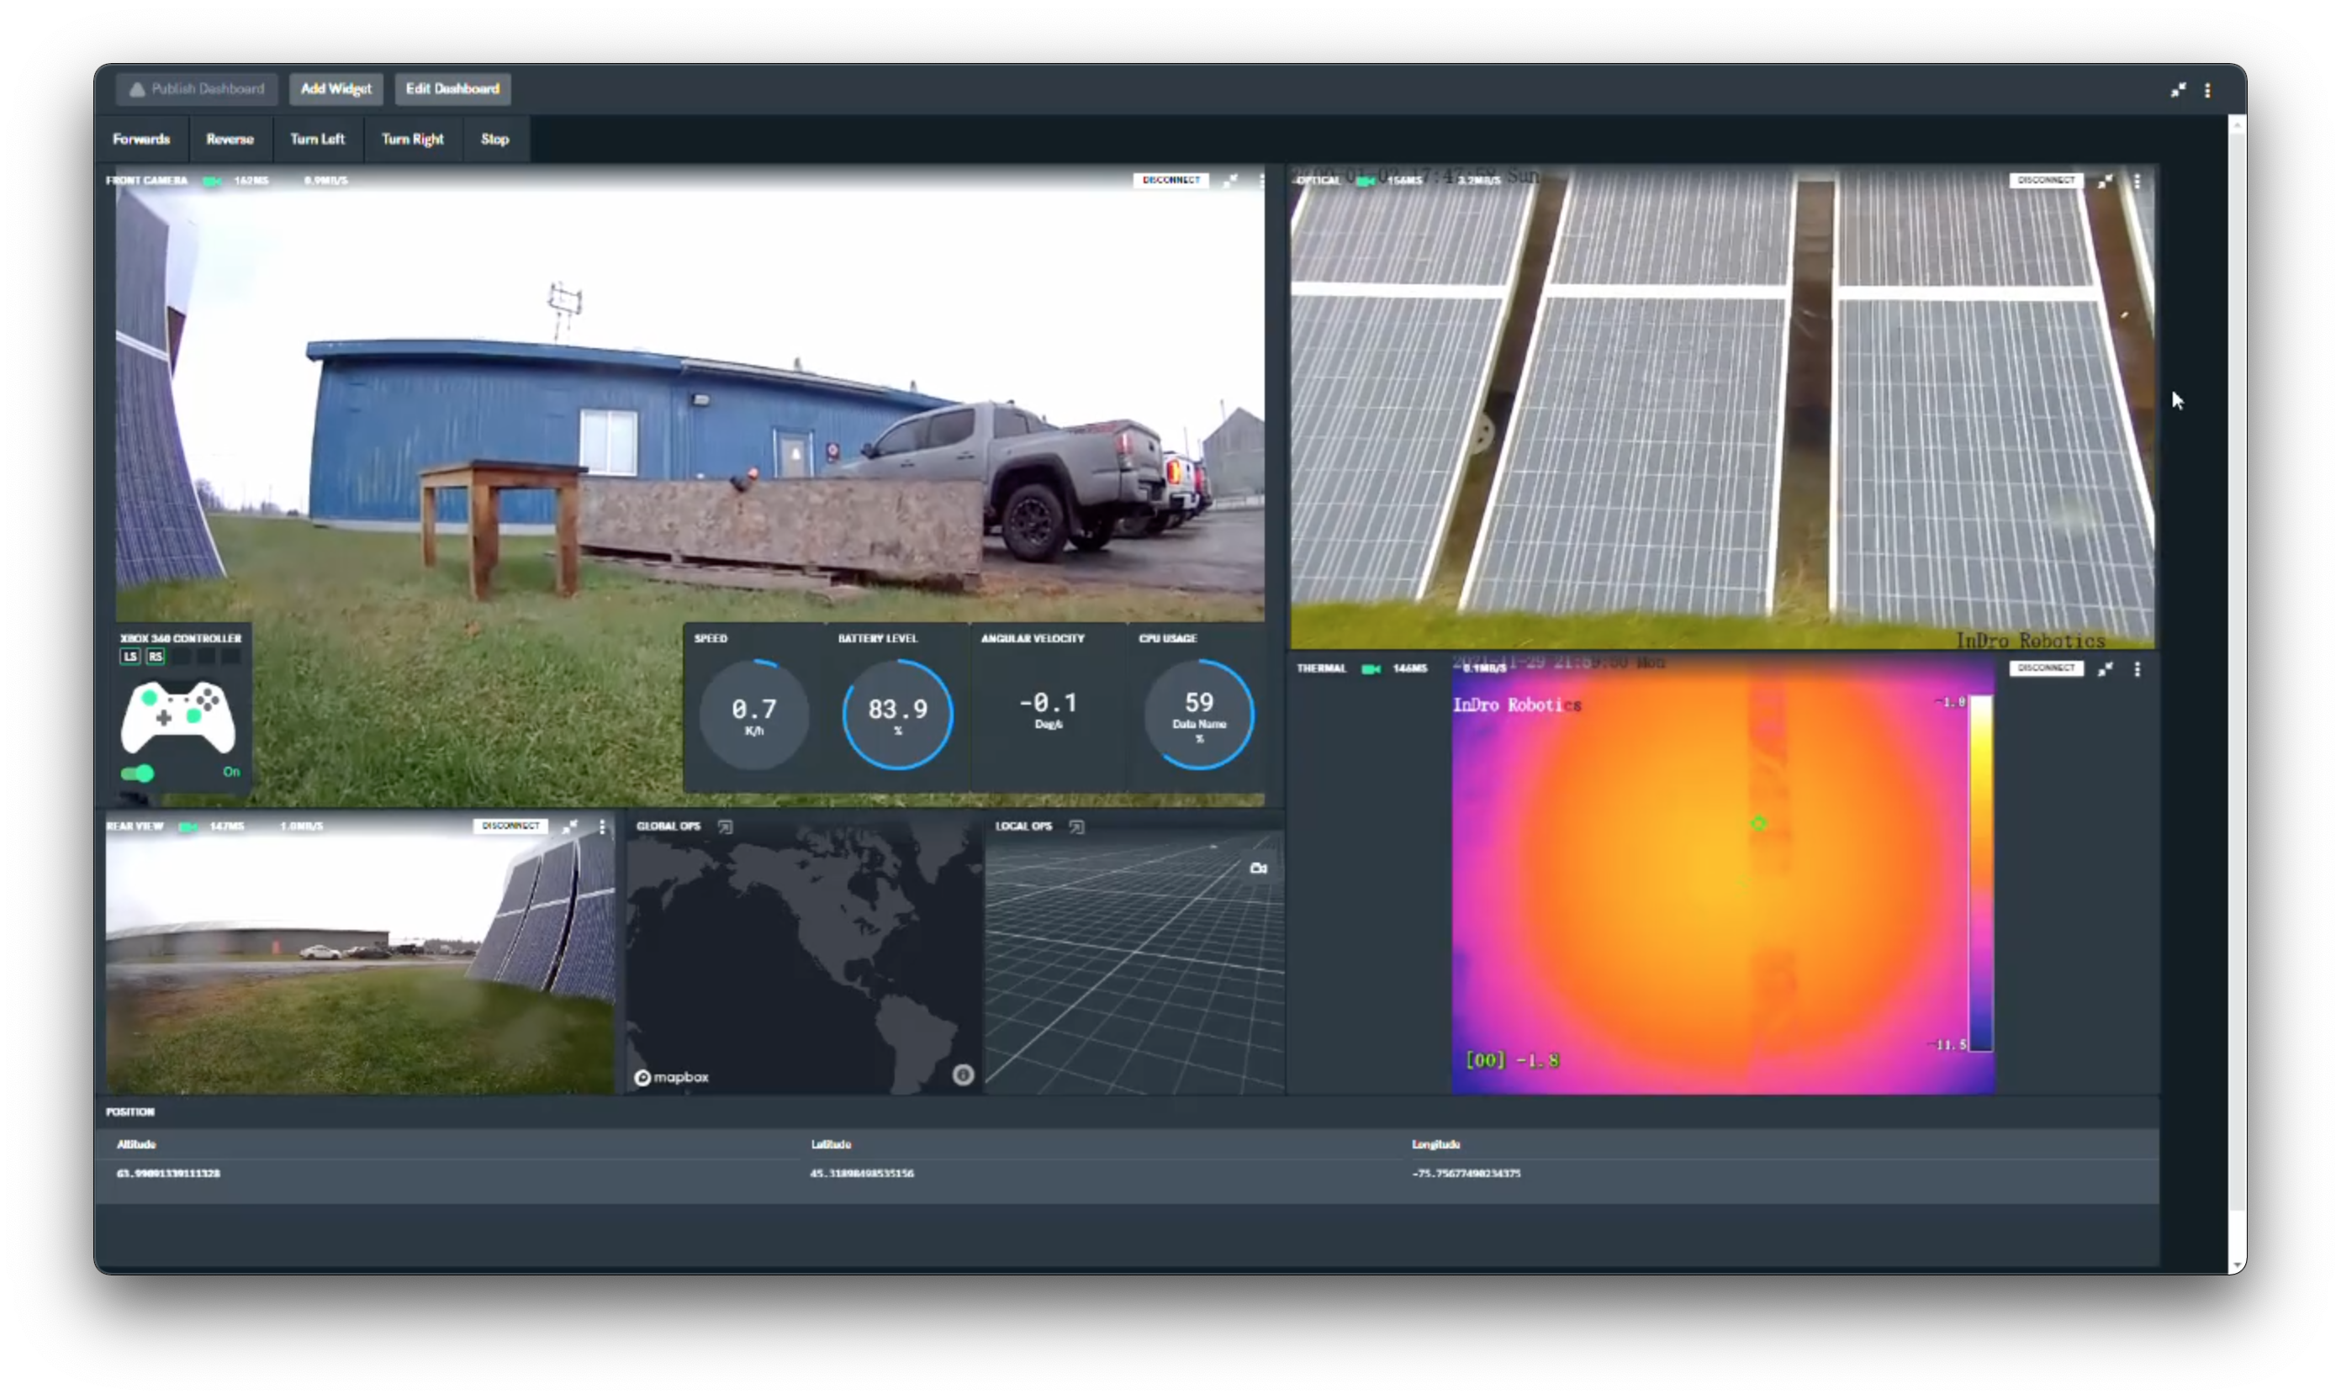Screen dimensions: 2341x1399
Task: Open the Mapbox info icon
Action: pos(963,1074)
